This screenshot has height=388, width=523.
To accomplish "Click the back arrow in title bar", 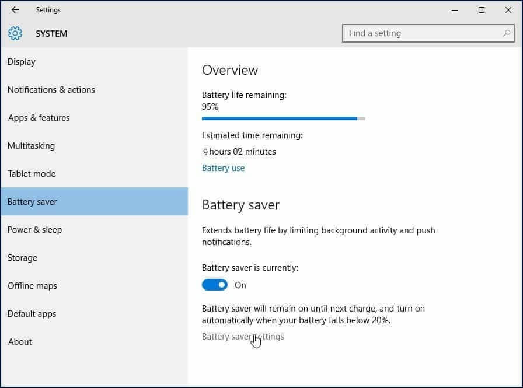I will coord(15,10).
